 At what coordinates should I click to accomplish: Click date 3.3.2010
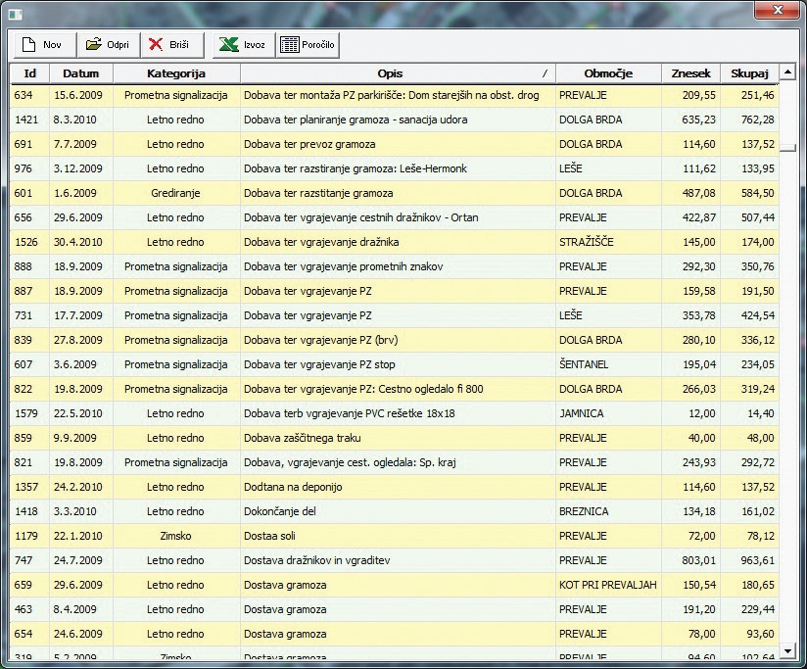75,511
